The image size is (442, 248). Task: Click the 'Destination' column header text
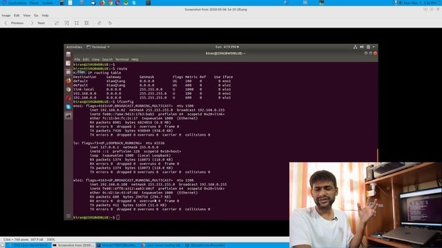click(x=84, y=76)
